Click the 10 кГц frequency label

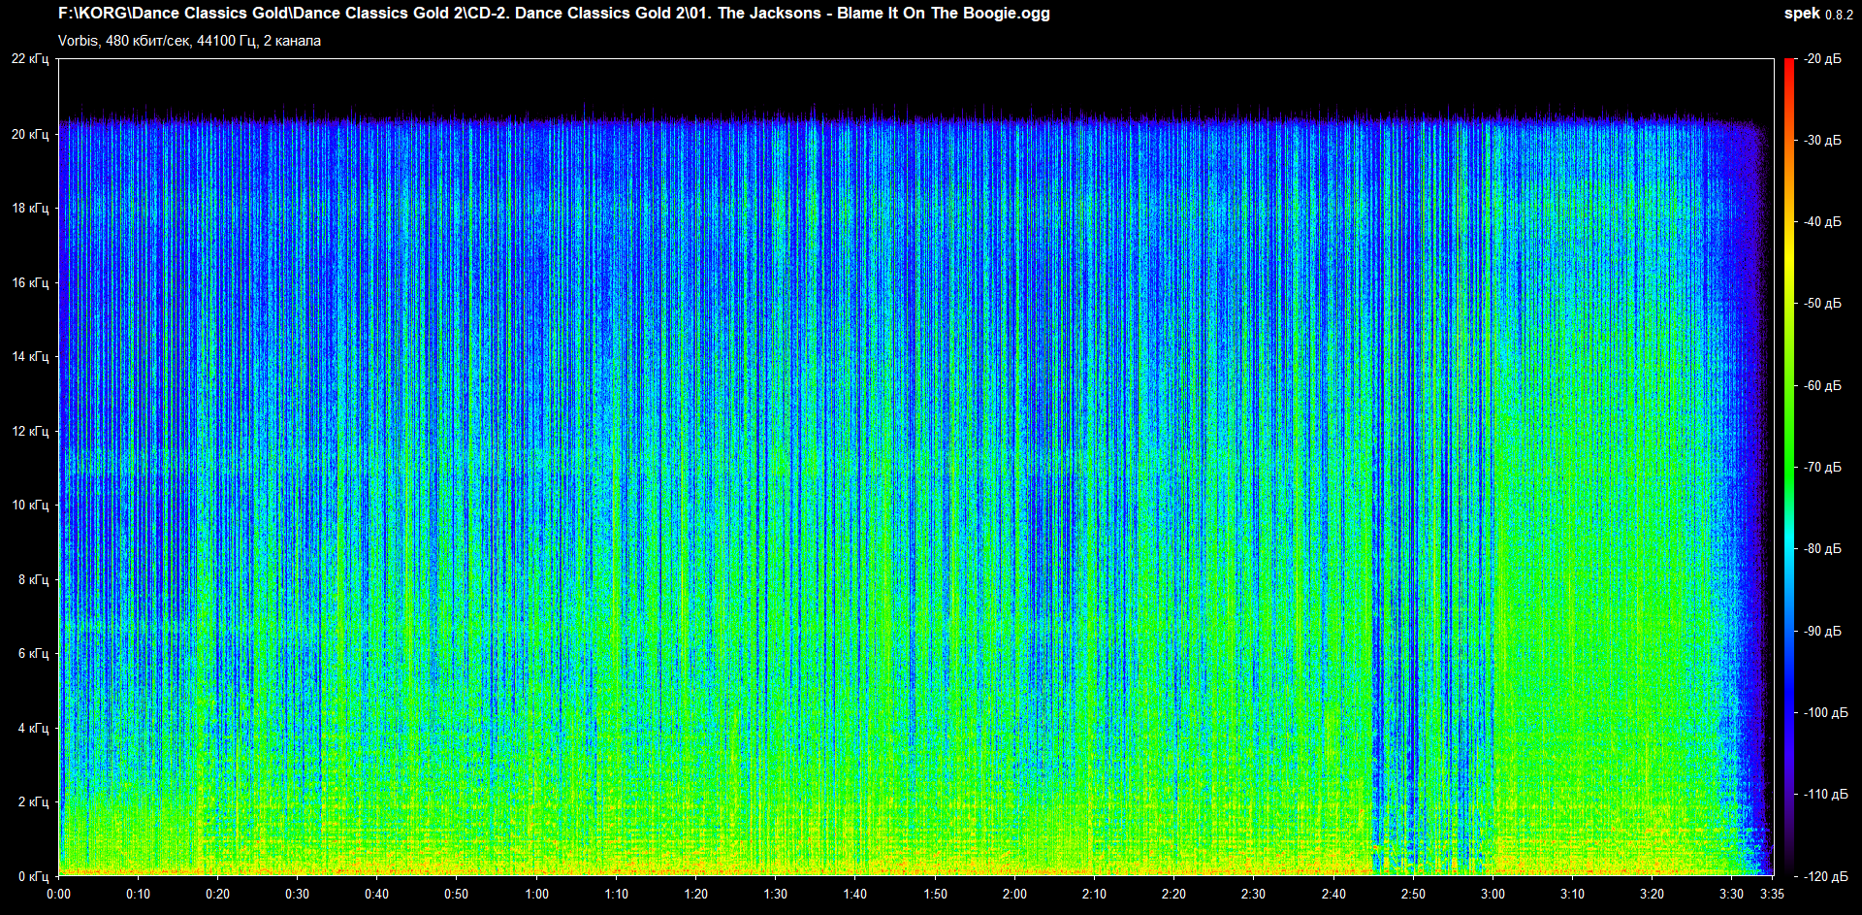point(30,505)
